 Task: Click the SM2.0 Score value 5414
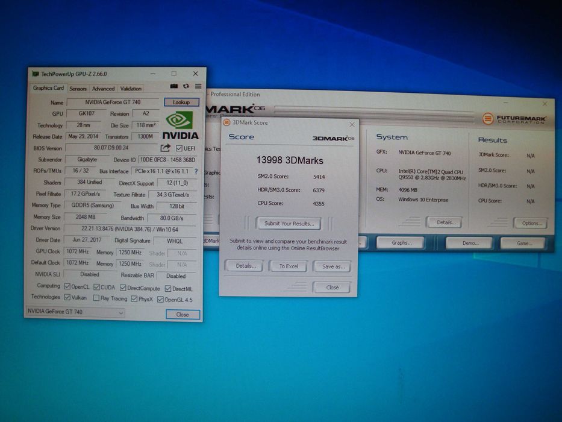click(319, 177)
